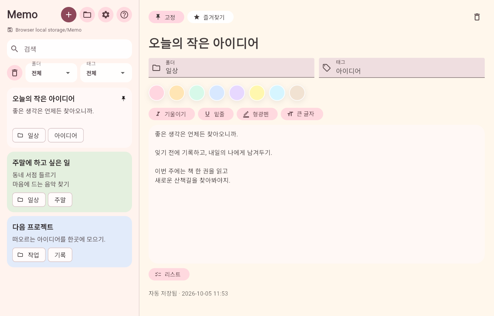Viewport: 494px width, 316px height.
Task: Click 주말 tag chip on weekend memo card
Action: point(60,200)
